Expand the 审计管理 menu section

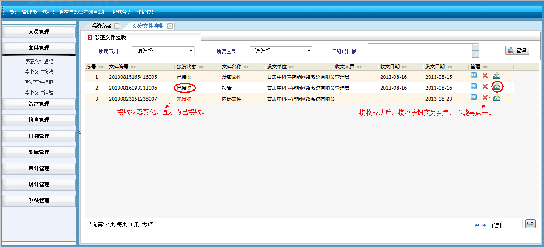[x=39, y=168]
